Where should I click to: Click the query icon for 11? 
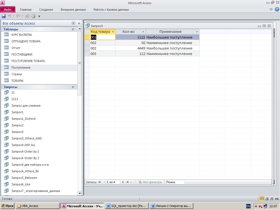(x=6, y=92)
